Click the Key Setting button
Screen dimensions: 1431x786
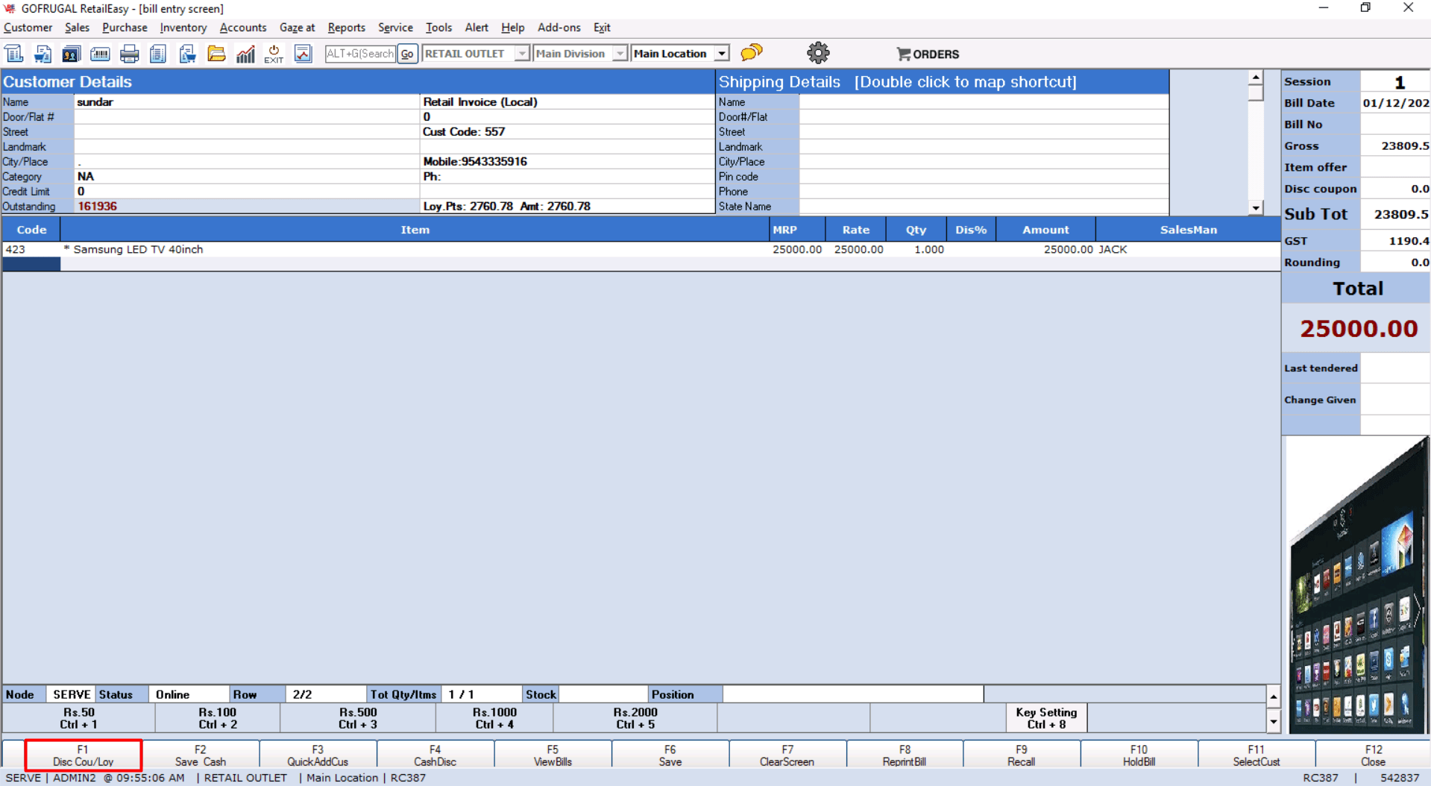1046,718
